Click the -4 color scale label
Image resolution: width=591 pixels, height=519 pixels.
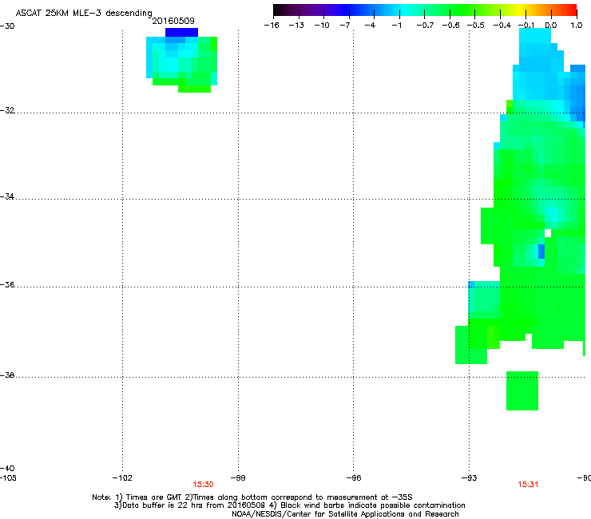(370, 26)
